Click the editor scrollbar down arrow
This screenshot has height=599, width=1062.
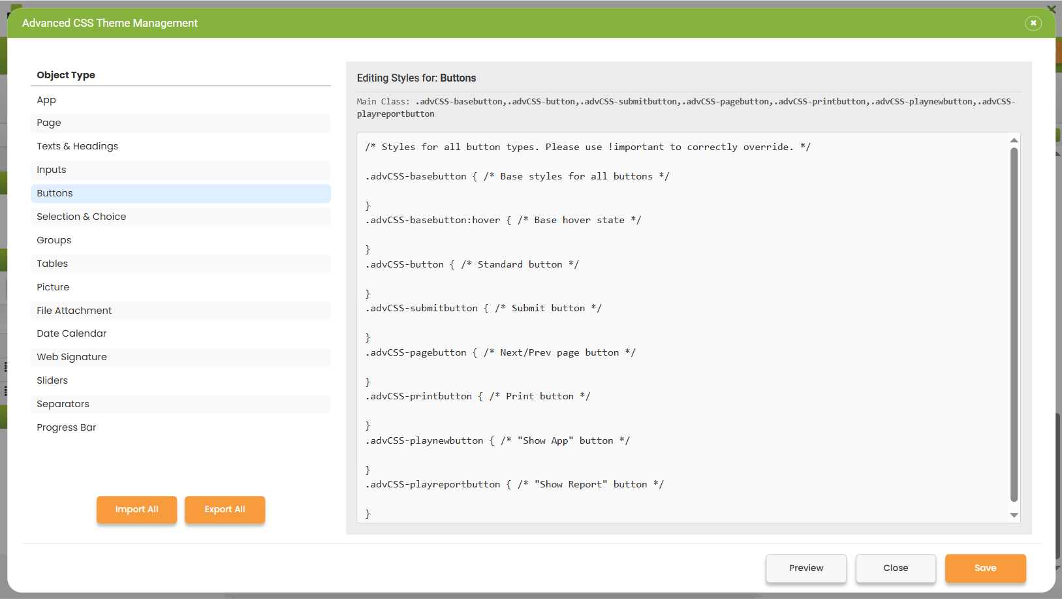(x=1014, y=515)
